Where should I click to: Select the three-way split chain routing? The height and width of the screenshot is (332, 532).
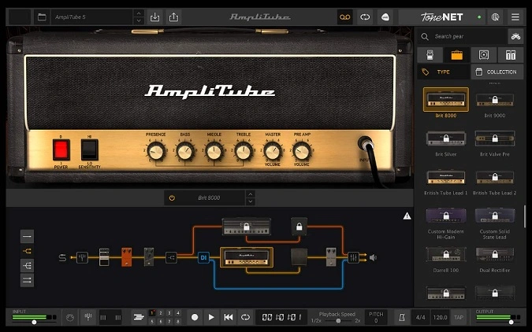[x=27, y=266]
